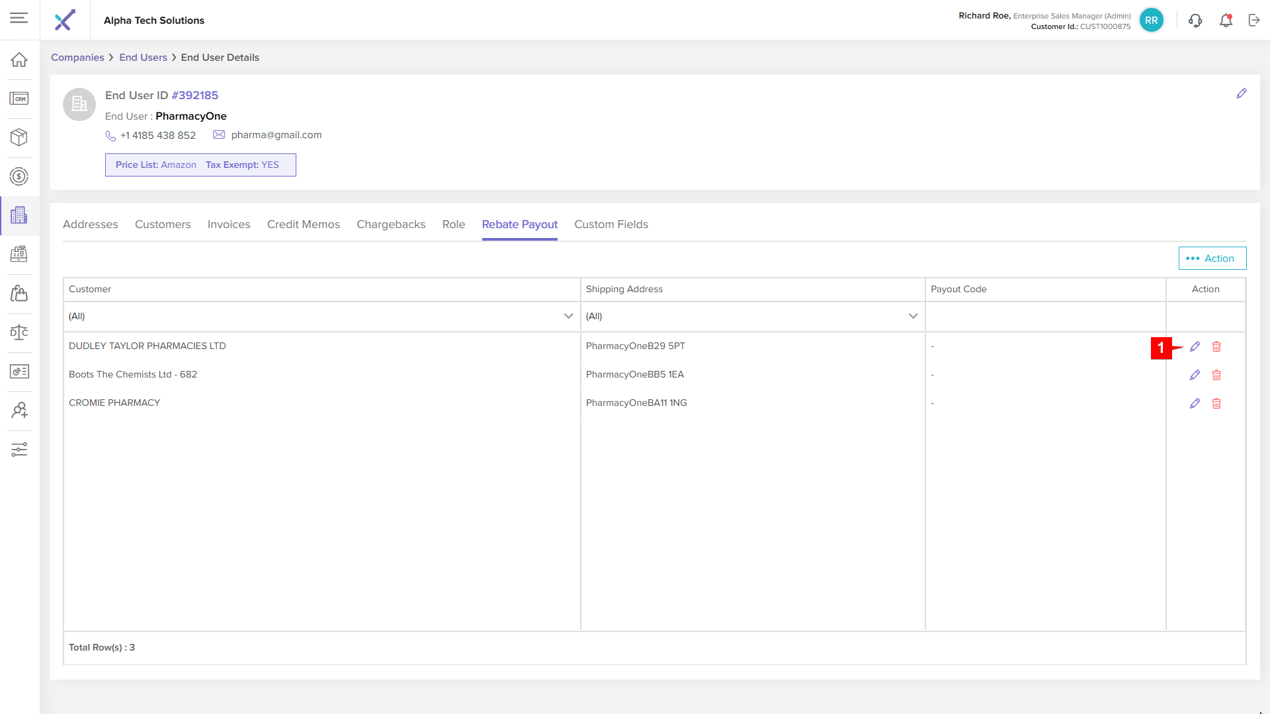Switch to the Custom Fields tab
Screen dimensions: 1270x714
611,224
